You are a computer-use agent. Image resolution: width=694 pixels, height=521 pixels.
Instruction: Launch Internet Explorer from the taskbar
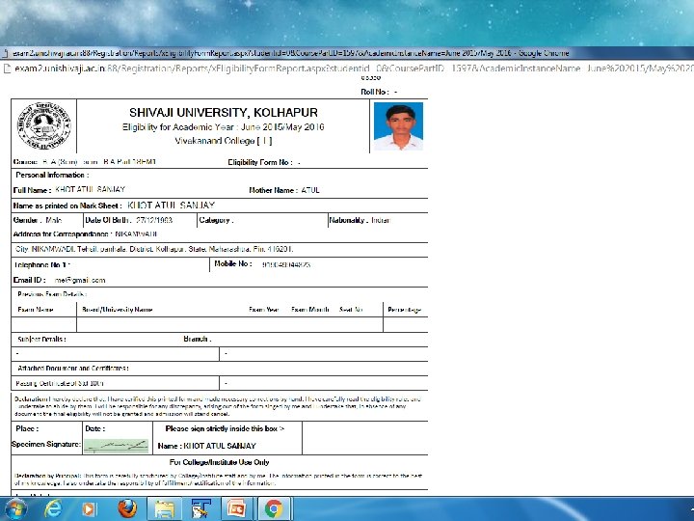point(53,509)
